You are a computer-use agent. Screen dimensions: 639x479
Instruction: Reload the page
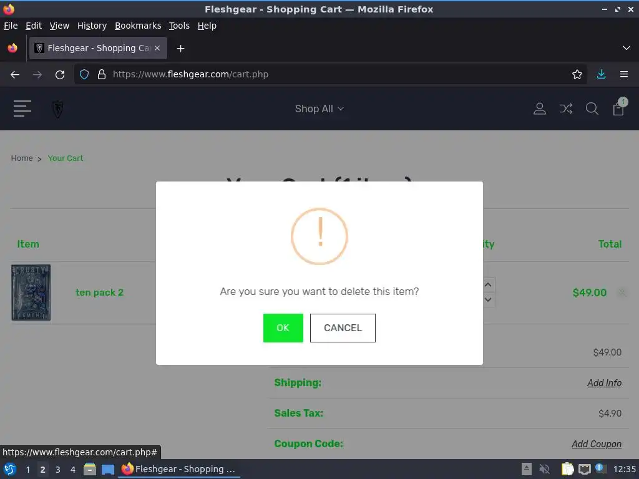coord(60,75)
